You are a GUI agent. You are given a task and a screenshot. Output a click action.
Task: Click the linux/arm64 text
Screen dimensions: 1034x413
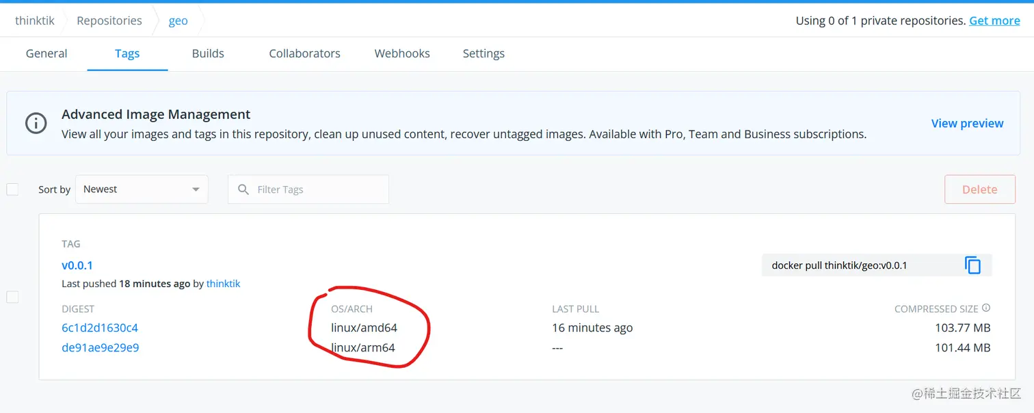click(363, 347)
